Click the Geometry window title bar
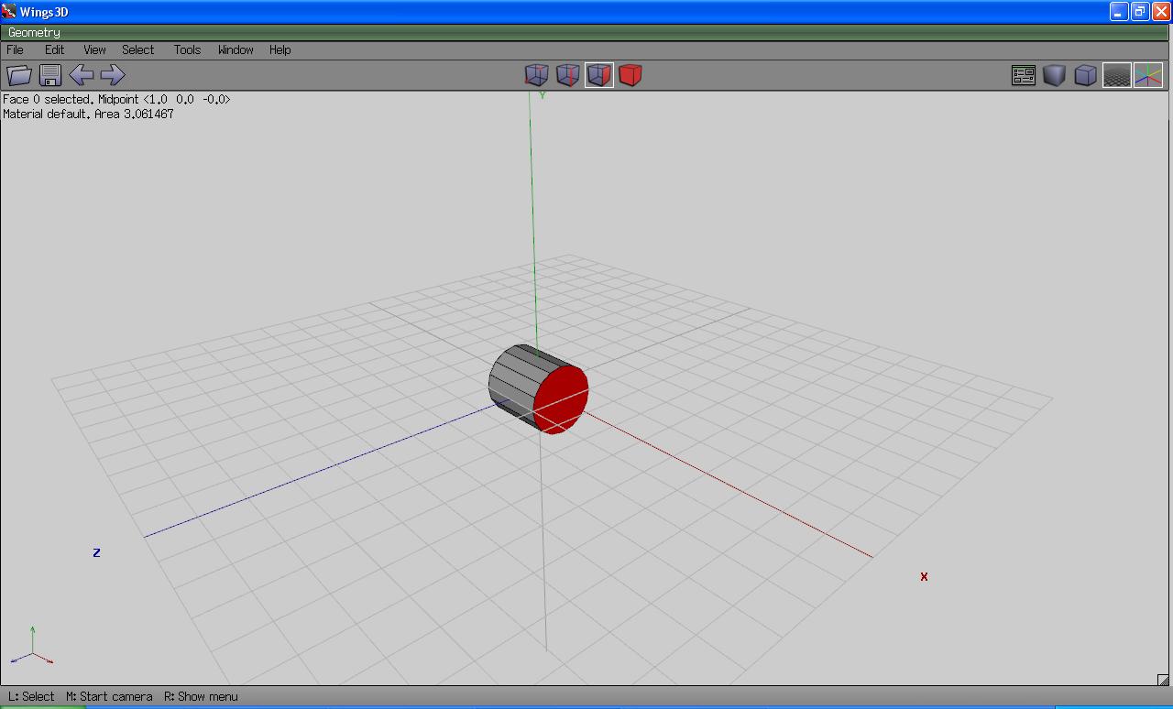 (x=586, y=33)
